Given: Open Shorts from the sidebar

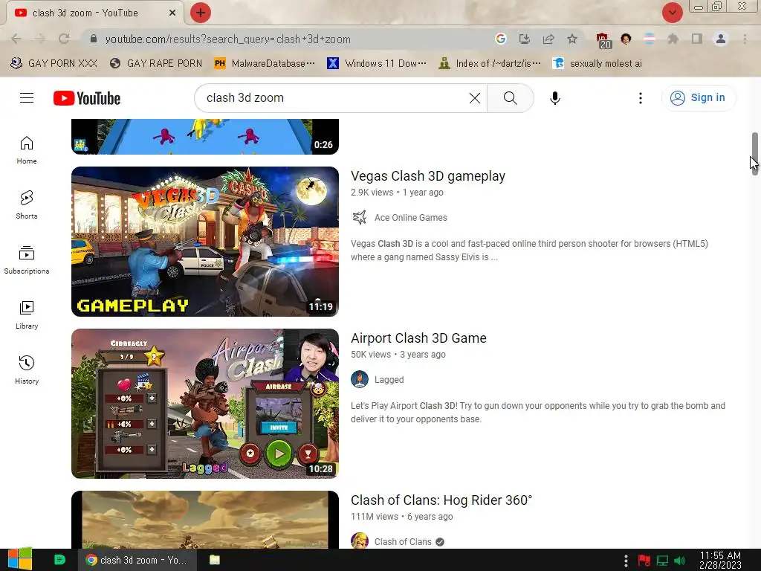Looking at the screenshot, I should pos(27,205).
